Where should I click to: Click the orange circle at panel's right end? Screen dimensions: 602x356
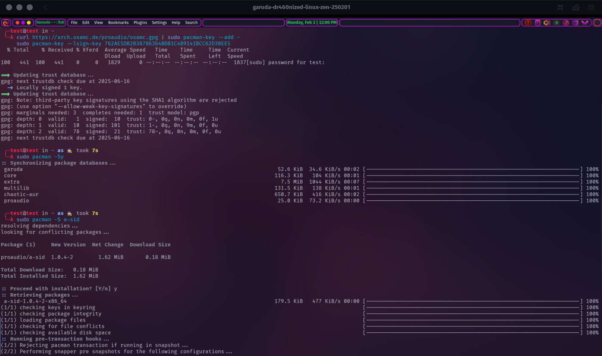[597, 23]
